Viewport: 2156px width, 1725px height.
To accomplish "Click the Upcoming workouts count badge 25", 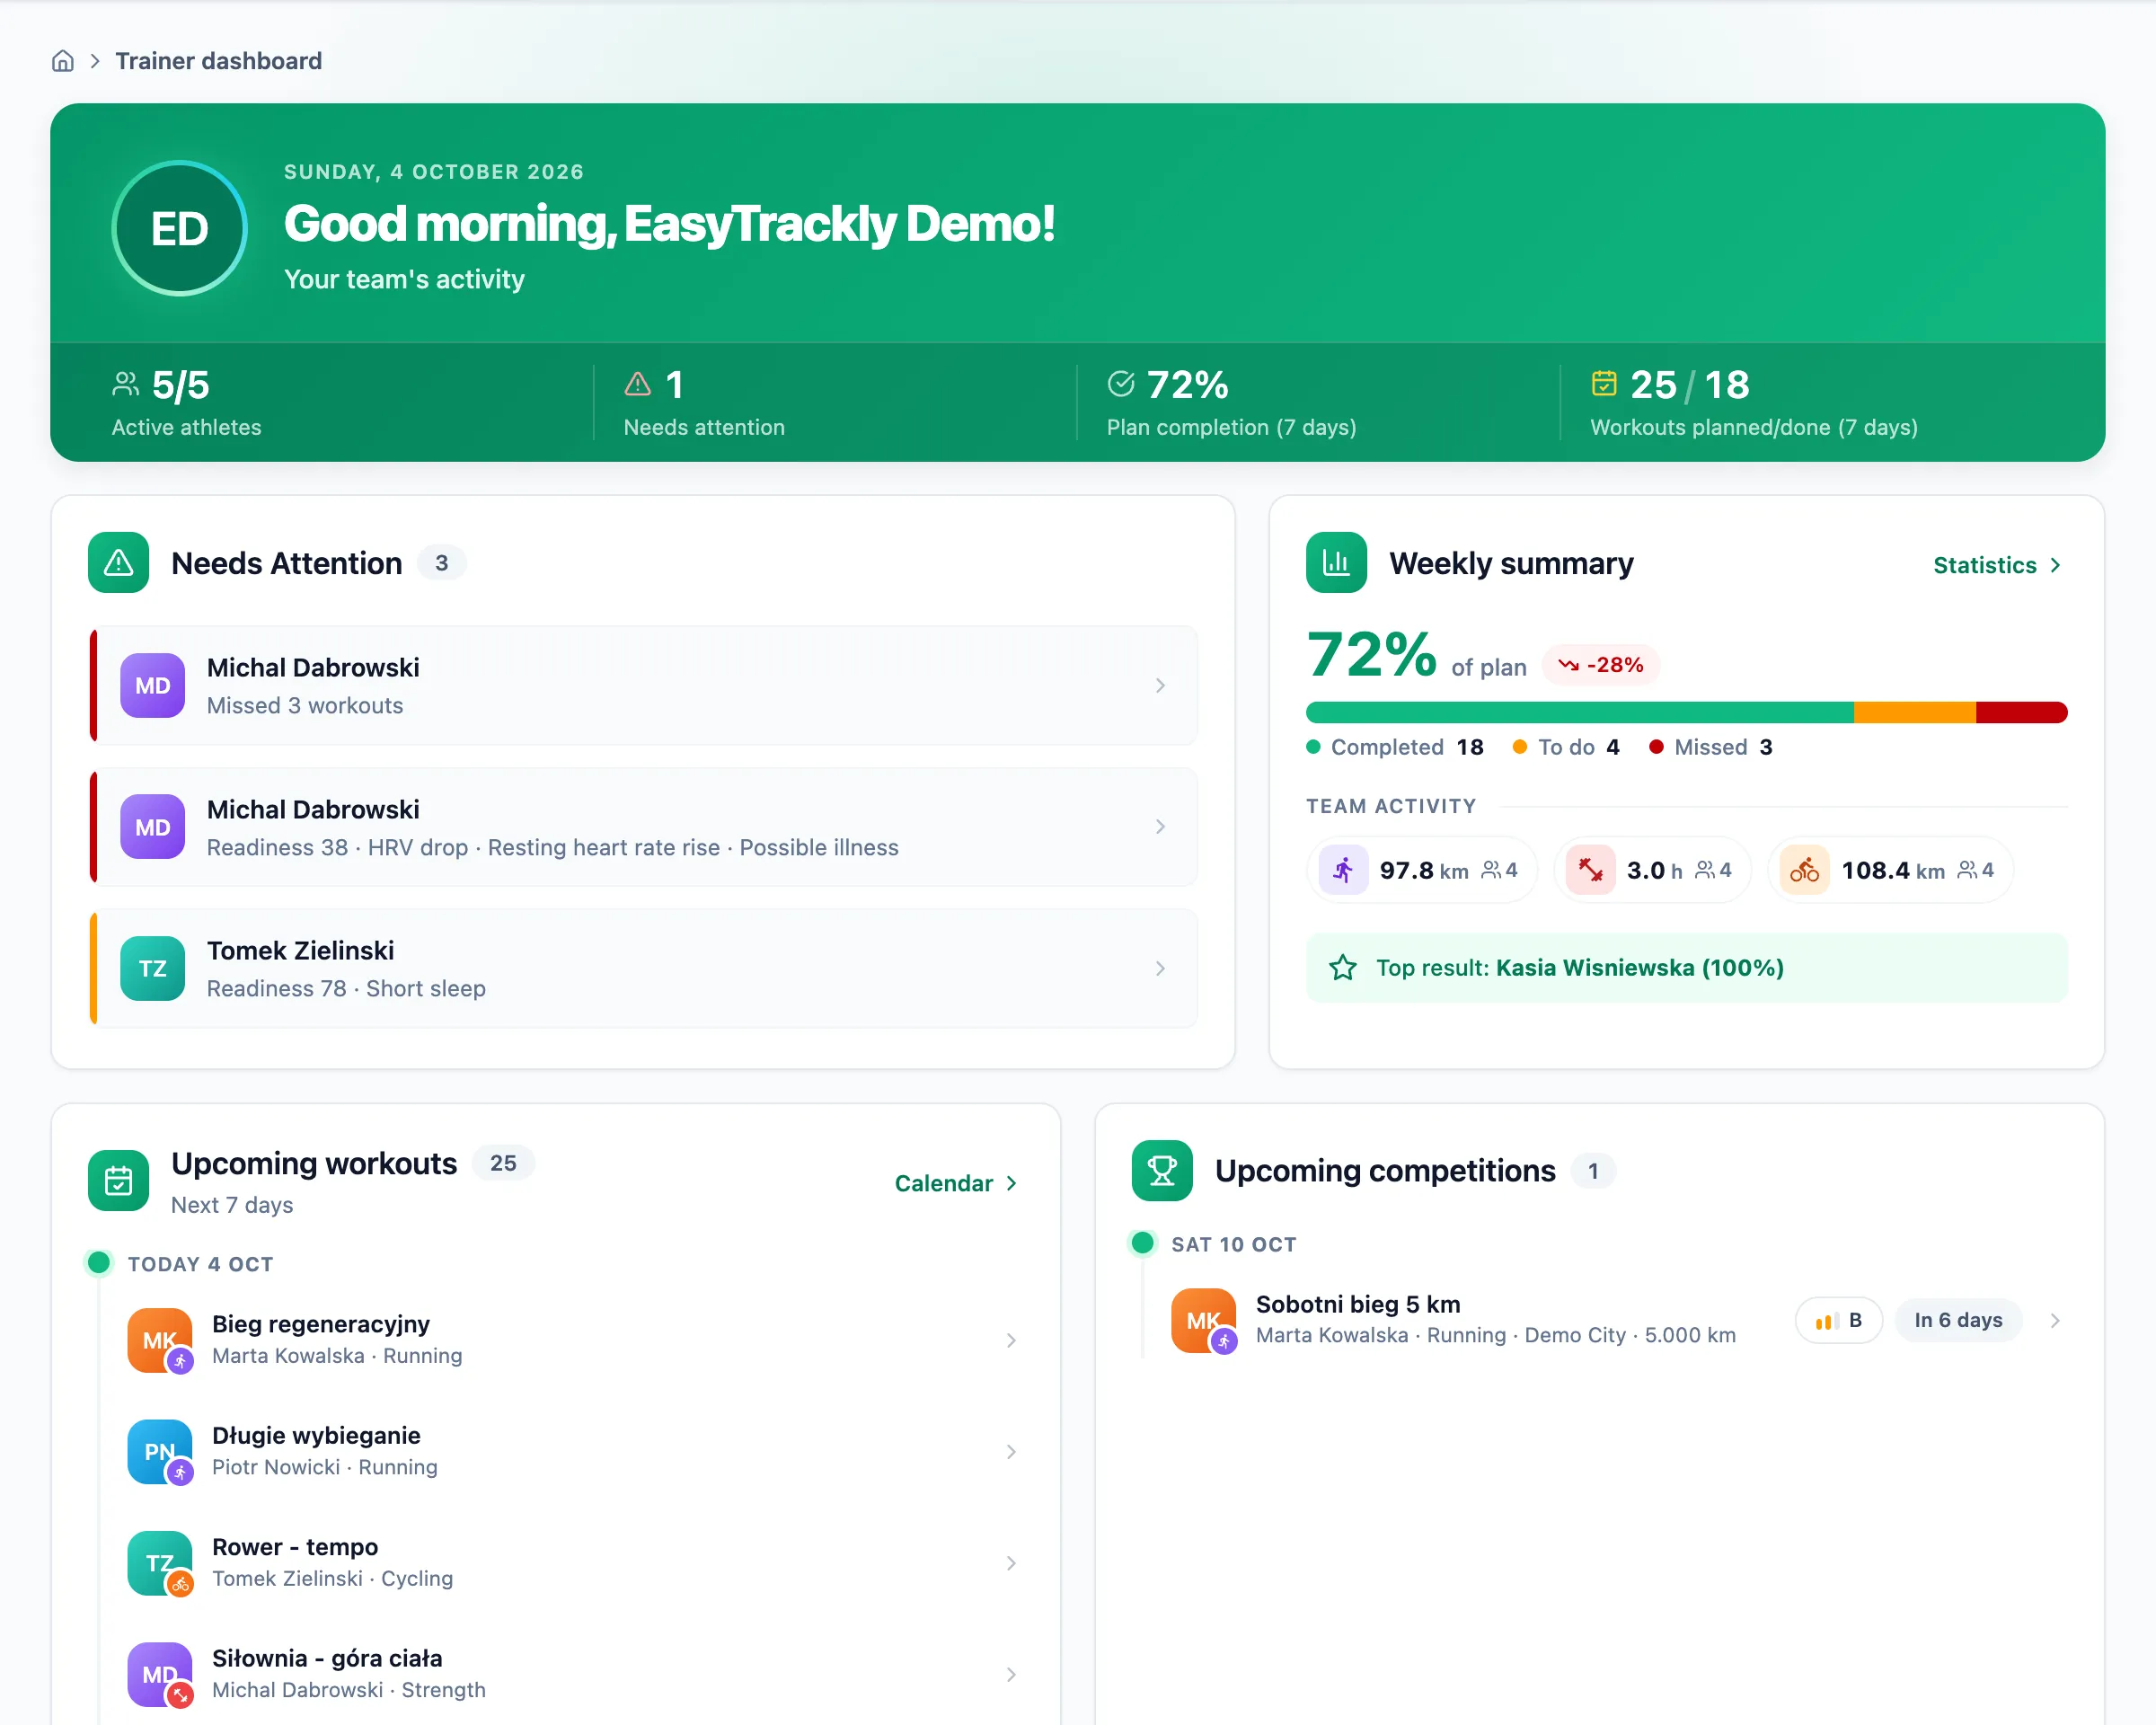I will 503,1163.
